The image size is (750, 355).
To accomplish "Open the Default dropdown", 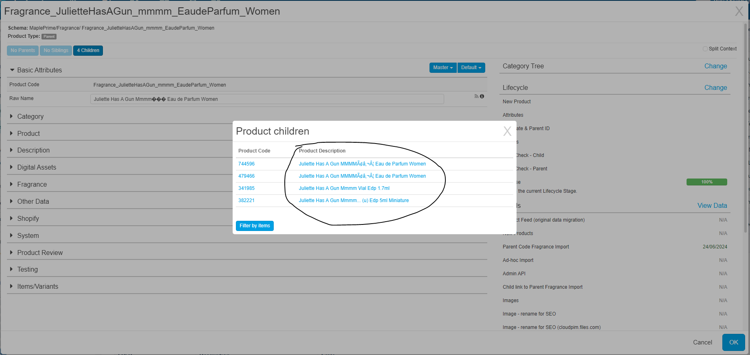I will [x=471, y=68].
